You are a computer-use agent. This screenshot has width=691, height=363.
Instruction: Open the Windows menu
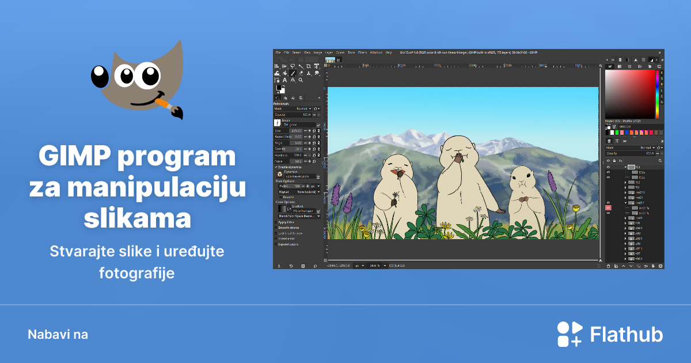click(375, 52)
